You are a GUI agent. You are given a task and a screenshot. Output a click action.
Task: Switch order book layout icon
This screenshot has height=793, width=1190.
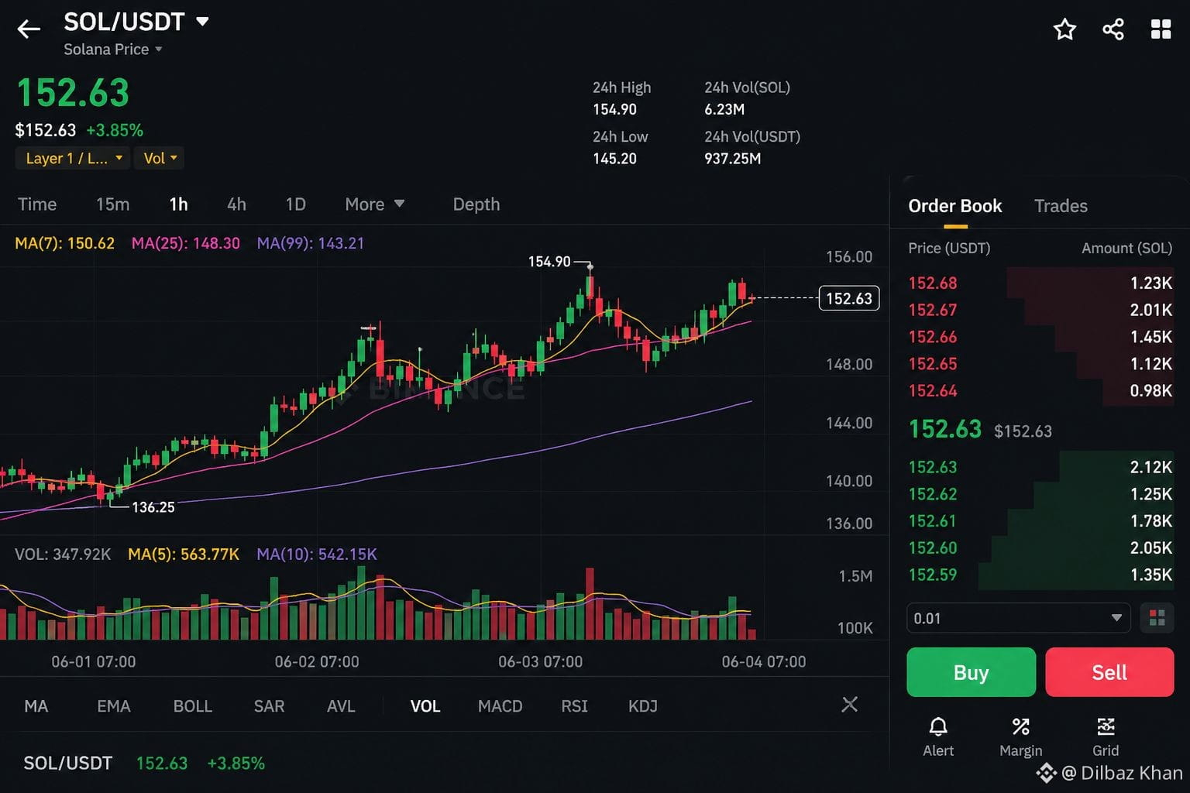(x=1157, y=618)
